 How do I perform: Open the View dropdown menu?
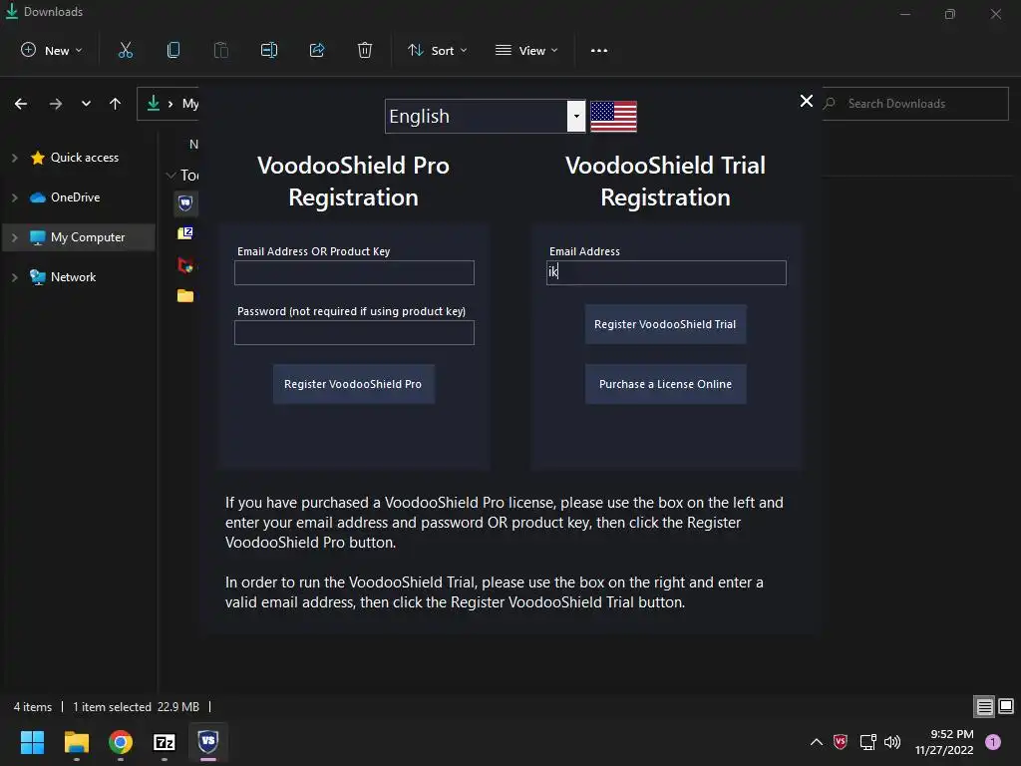tap(526, 50)
